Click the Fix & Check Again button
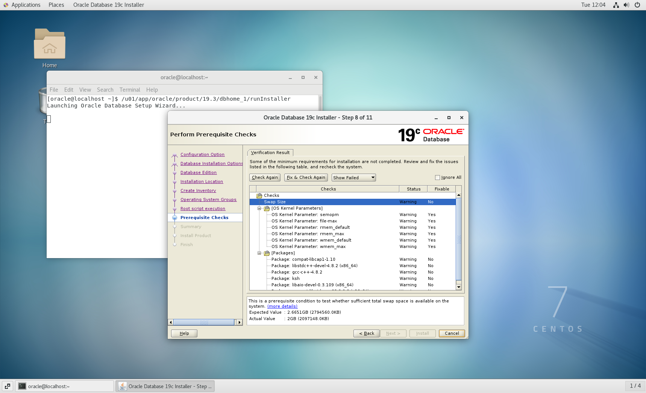 pyautogui.click(x=306, y=177)
